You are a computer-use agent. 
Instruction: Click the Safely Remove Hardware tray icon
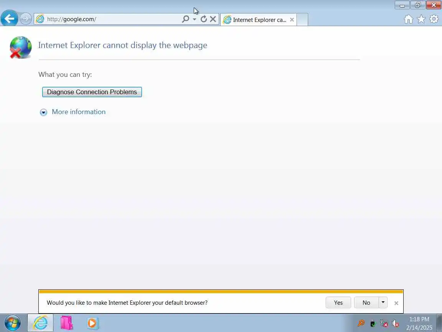click(373, 323)
